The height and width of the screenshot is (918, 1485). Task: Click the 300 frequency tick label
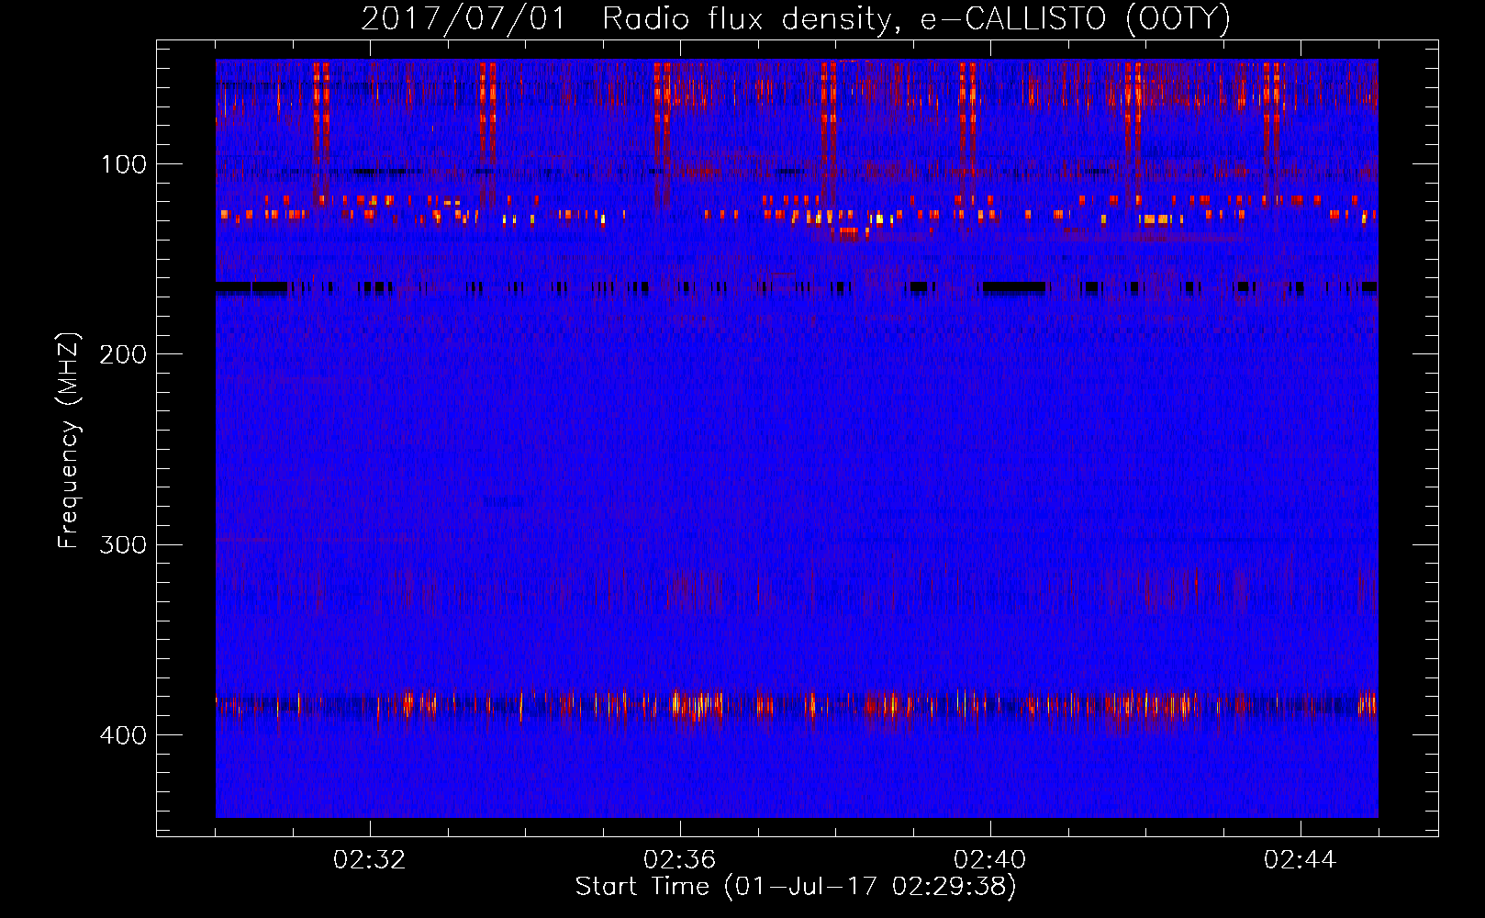pyautogui.click(x=123, y=545)
